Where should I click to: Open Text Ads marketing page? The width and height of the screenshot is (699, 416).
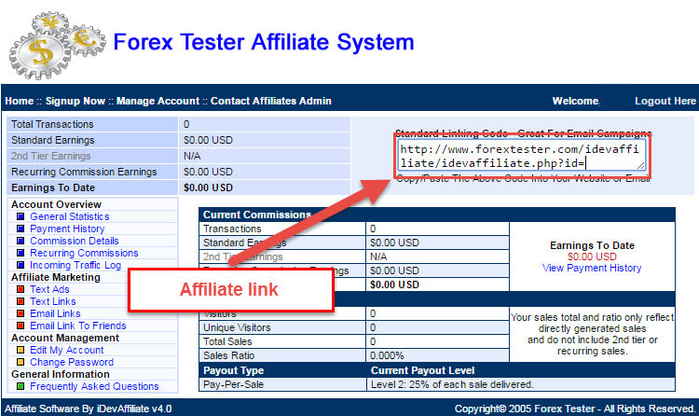coord(49,289)
